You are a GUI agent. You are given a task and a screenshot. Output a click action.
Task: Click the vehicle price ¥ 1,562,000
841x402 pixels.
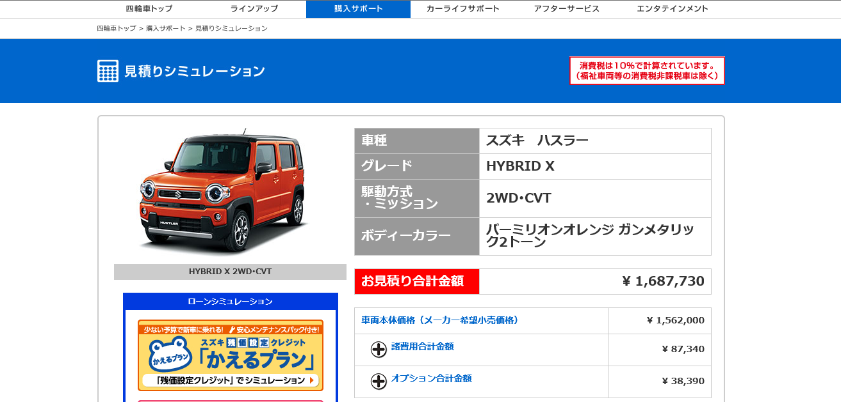tap(675, 321)
